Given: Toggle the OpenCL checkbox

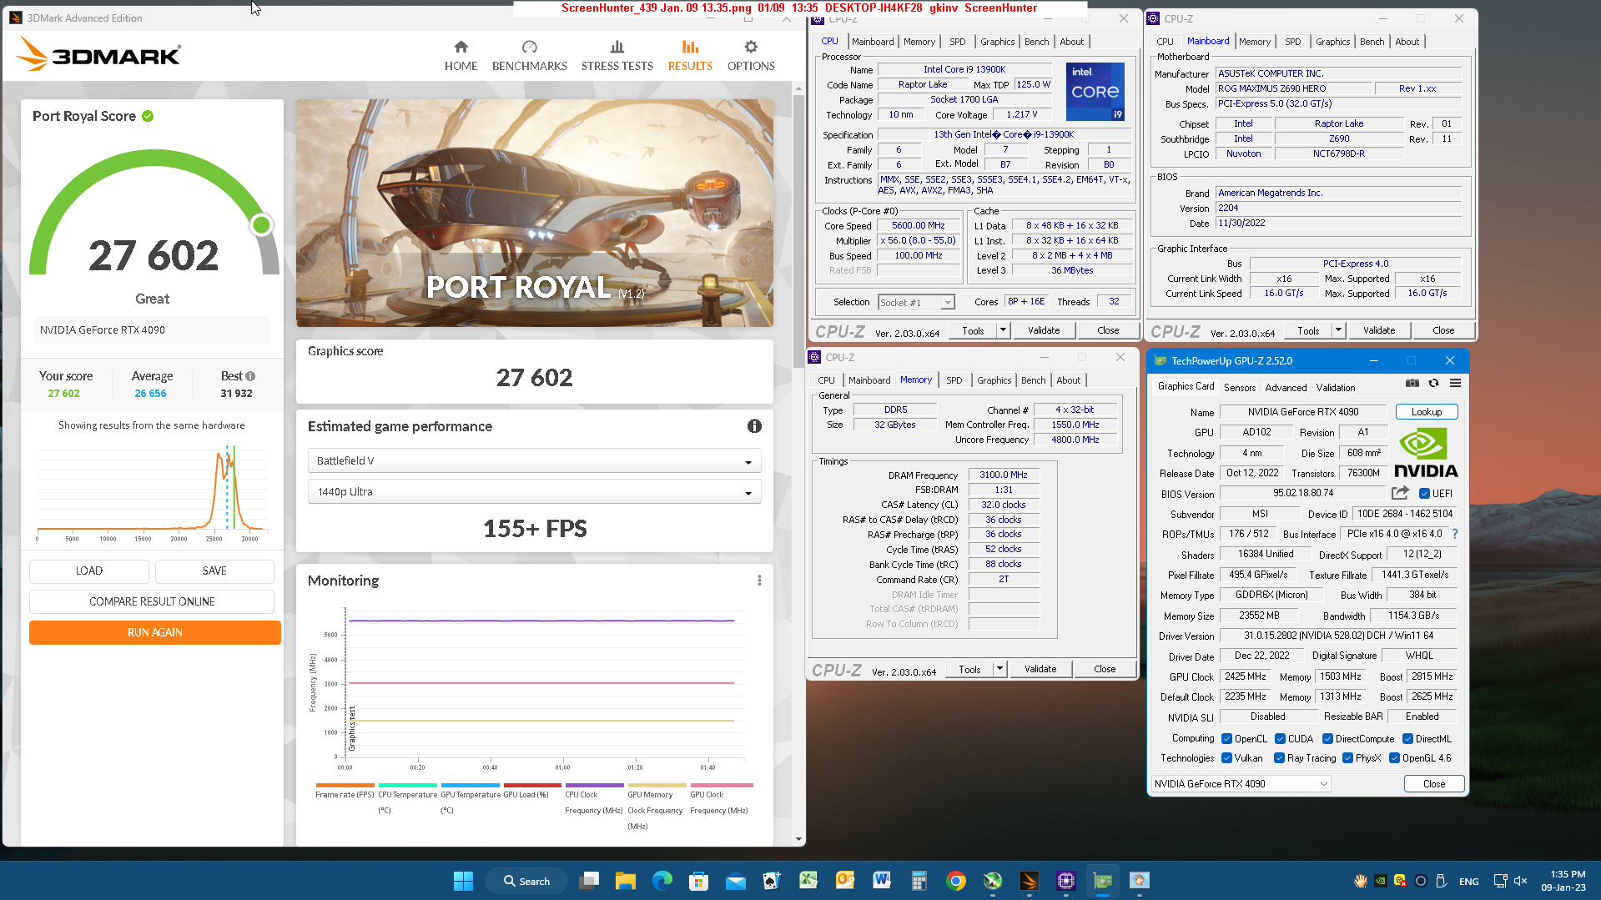Looking at the screenshot, I should [x=1226, y=739].
